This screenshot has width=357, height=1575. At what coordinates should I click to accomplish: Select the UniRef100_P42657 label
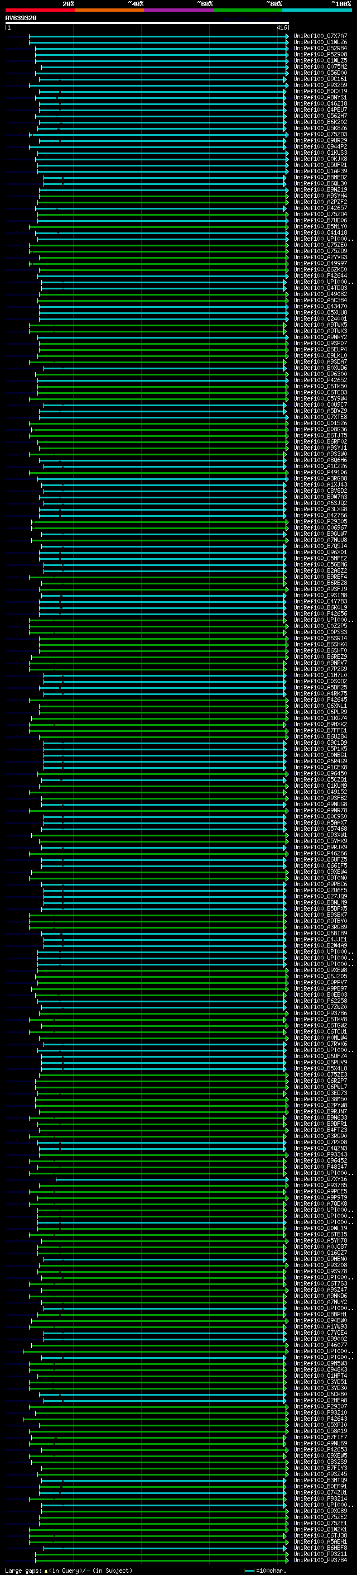pos(320,208)
